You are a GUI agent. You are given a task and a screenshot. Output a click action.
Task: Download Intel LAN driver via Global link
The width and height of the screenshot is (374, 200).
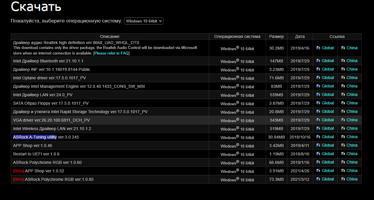click(x=328, y=94)
